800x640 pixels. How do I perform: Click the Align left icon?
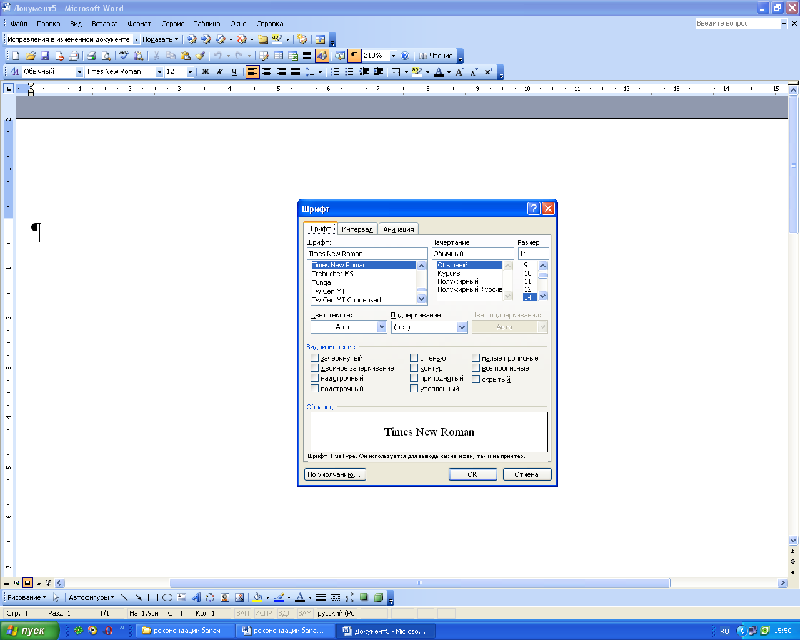252,72
